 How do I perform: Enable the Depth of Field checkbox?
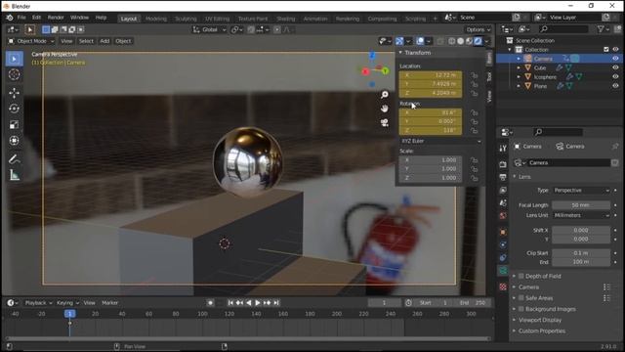click(x=521, y=276)
